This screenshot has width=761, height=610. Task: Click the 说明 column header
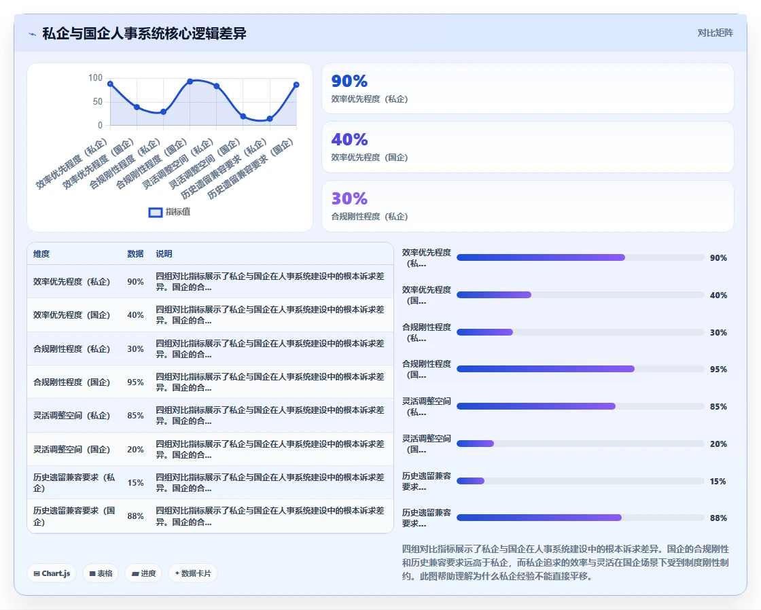tap(164, 254)
